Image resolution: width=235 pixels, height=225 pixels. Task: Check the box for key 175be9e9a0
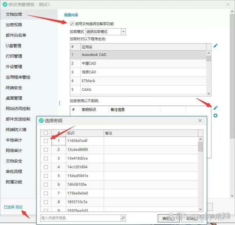pos(46,193)
